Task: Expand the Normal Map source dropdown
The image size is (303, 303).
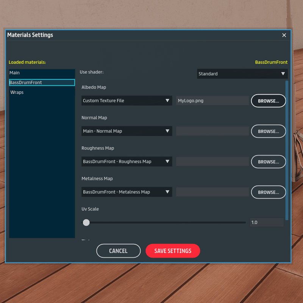Action: click(127, 131)
